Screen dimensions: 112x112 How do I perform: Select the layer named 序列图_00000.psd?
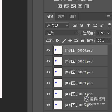79,50
